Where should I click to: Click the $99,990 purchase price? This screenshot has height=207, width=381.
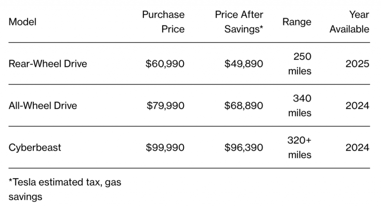pos(165,148)
